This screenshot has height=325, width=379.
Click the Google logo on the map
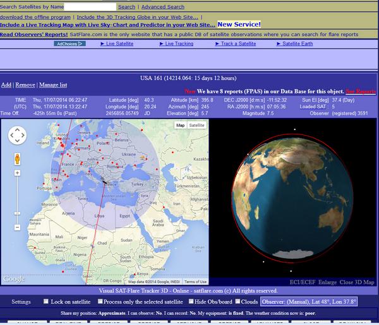[14, 279]
